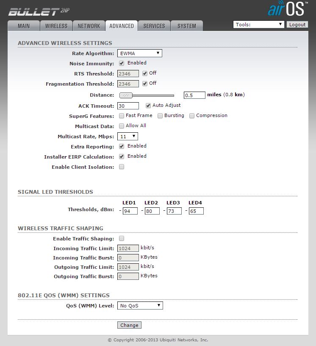The height and width of the screenshot is (346, 316).
Task: Click the Fragmentation Threshold value field
Action: tap(128, 84)
